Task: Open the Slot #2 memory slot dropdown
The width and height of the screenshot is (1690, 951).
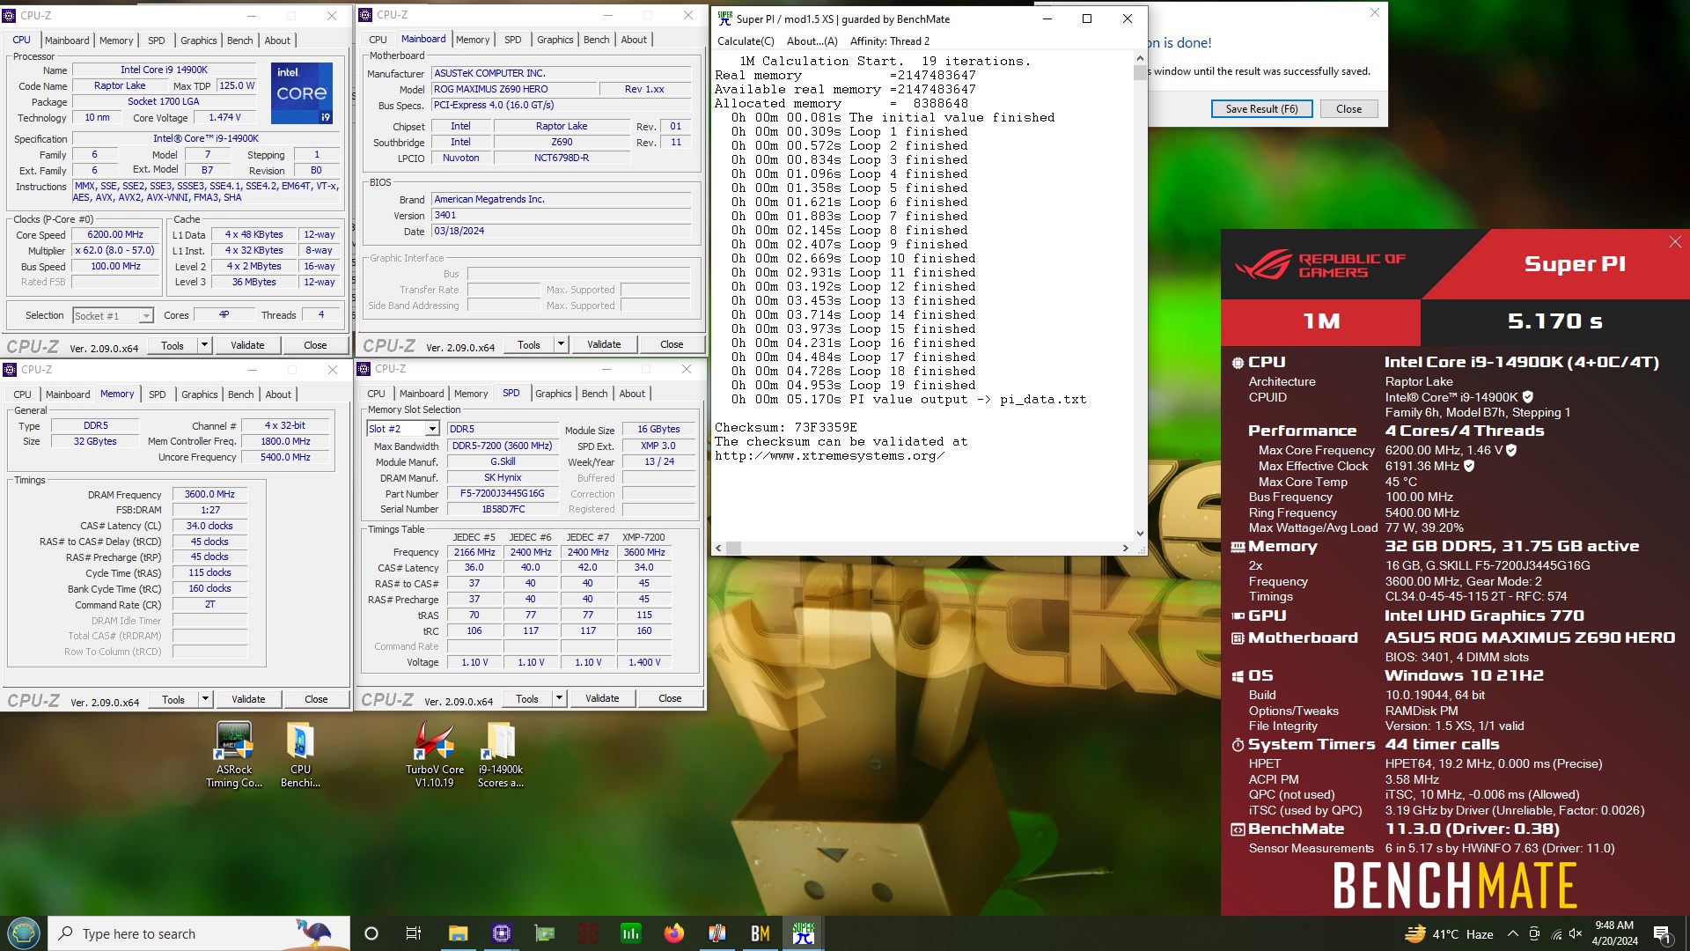Action: pyautogui.click(x=402, y=429)
